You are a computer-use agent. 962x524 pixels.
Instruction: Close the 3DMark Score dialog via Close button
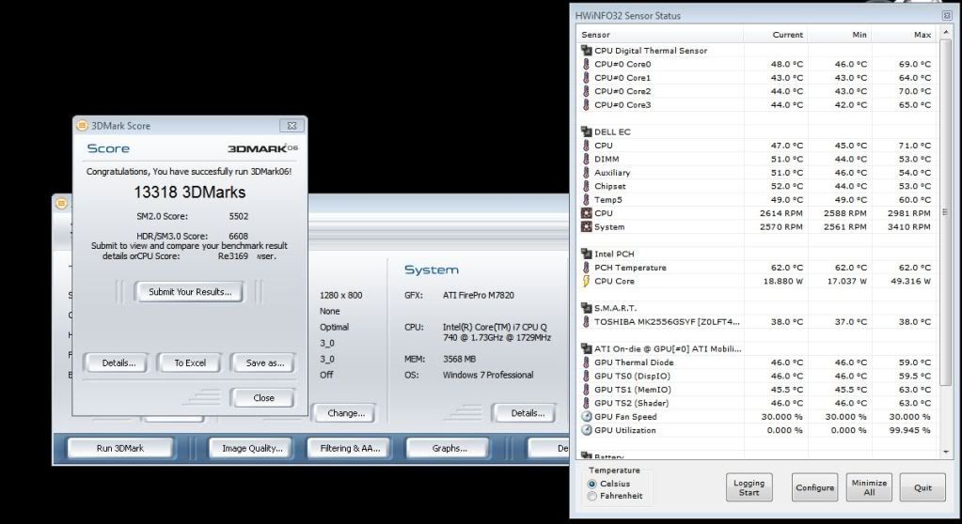[264, 398]
